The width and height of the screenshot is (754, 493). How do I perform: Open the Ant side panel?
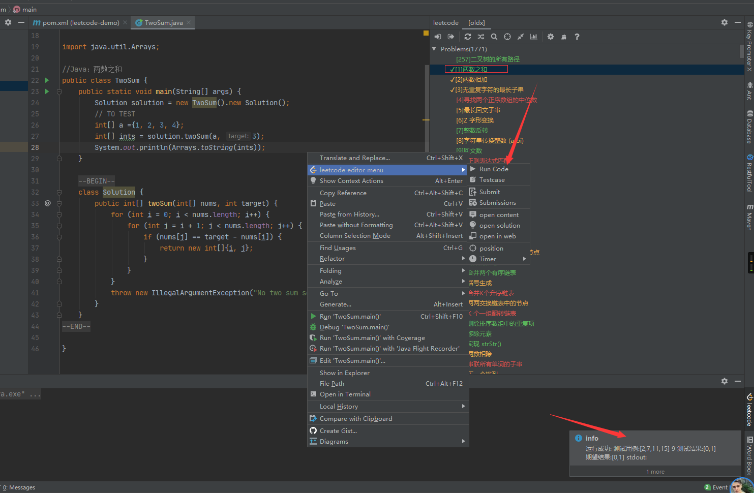pos(749,90)
